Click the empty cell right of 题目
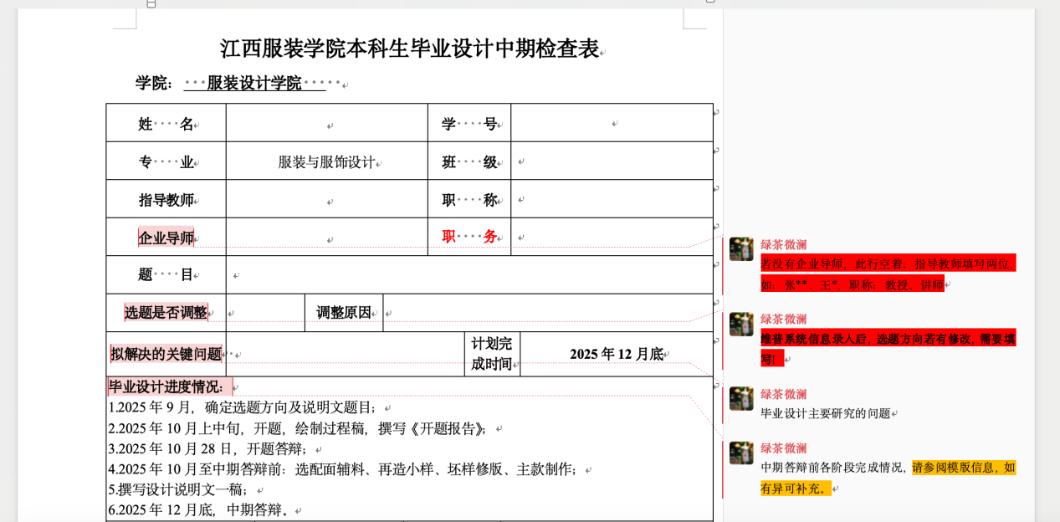This screenshot has height=522, width=1060. (x=469, y=275)
